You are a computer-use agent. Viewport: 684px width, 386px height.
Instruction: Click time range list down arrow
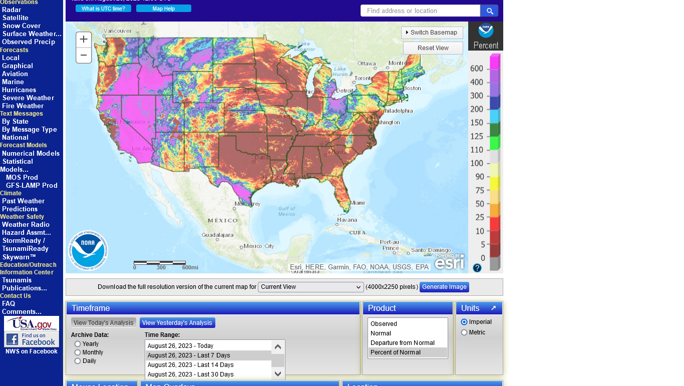[278, 373]
